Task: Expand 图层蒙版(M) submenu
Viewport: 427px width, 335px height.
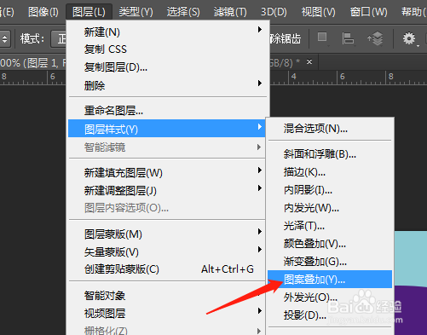Action: pos(168,234)
